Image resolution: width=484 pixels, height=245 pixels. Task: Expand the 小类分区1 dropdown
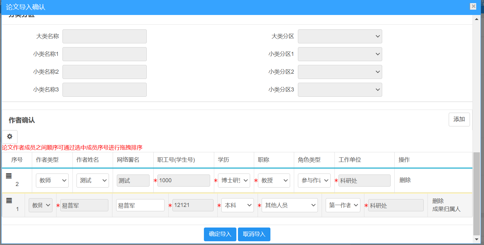pos(340,54)
